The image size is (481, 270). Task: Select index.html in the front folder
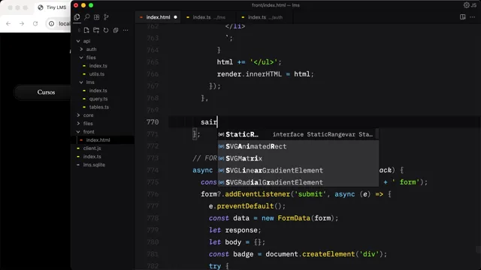coord(98,140)
